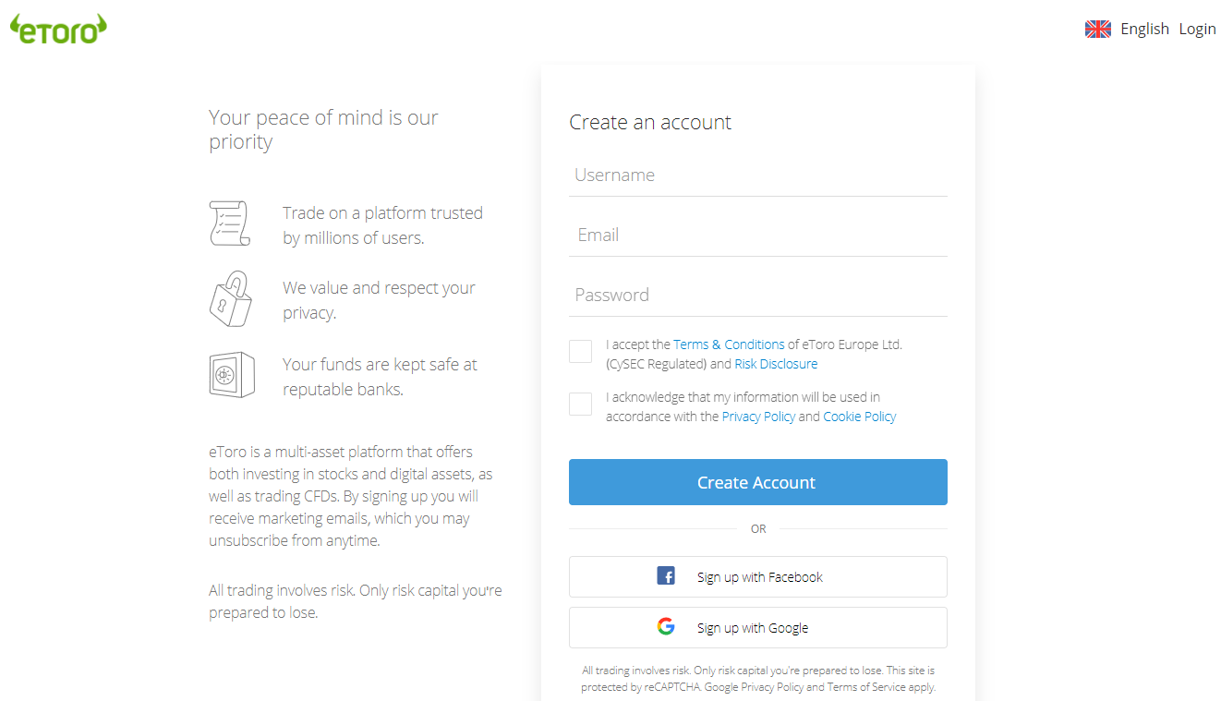Select the Password input field

click(757, 296)
